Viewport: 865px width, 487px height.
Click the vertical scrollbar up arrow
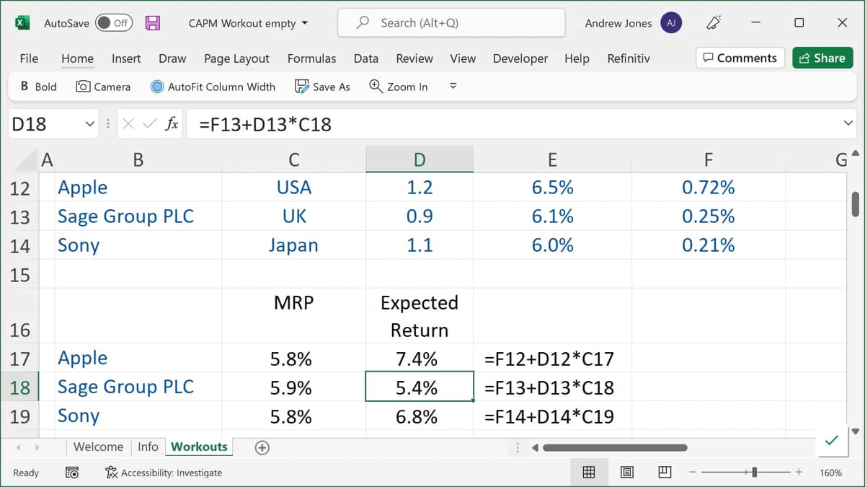tap(856, 152)
